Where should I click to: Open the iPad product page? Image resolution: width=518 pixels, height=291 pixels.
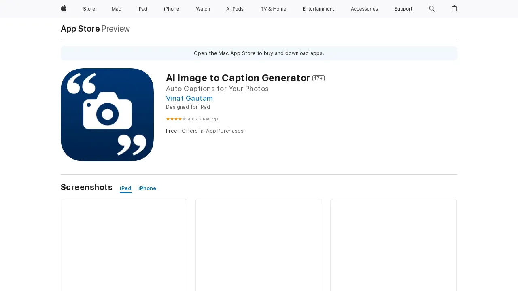click(142, 8)
